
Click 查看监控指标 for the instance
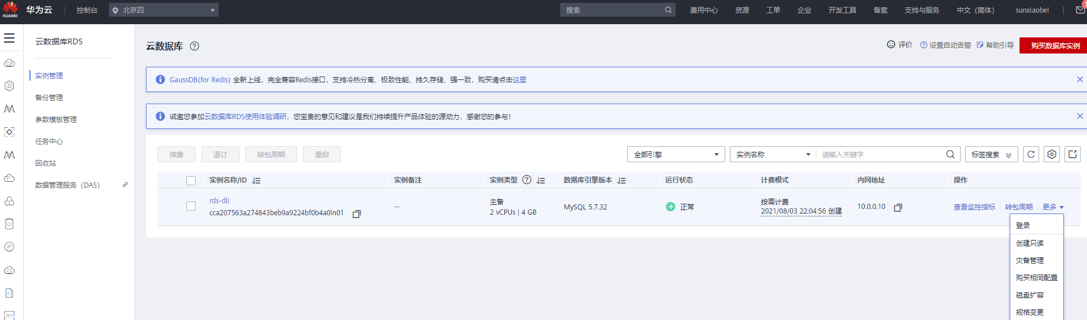tap(974, 207)
